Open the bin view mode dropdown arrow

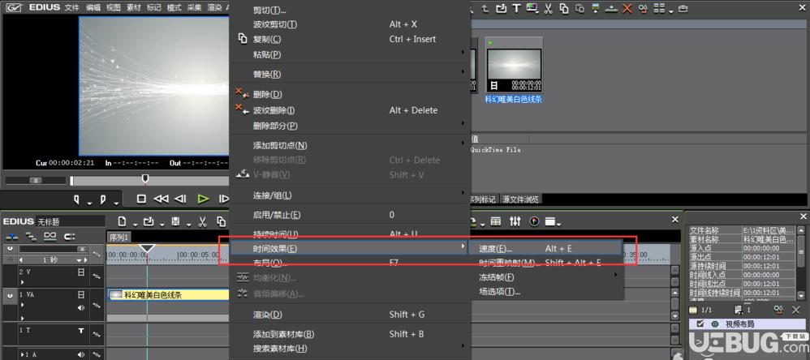point(671,11)
